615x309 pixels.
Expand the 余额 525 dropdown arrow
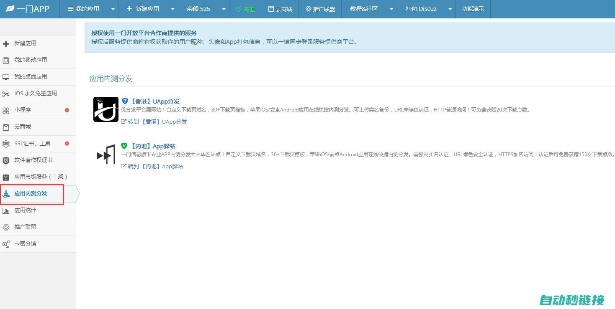[224, 9]
